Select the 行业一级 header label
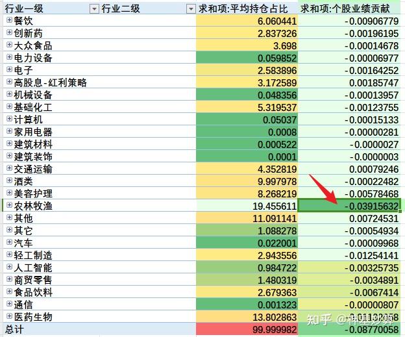Screen dimensions: 405x337 tap(24, 9)
